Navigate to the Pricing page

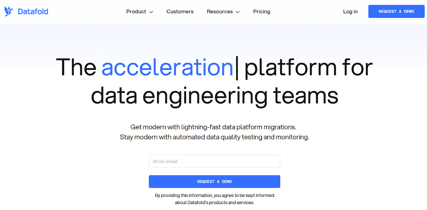(x=262, y=11)
